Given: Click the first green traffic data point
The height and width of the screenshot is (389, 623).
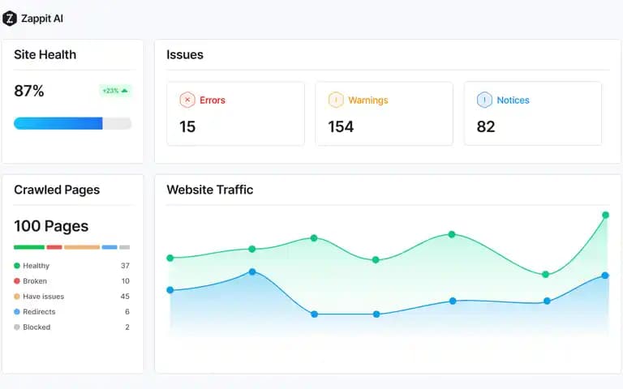Looking at the screenshot, I should pyautogui.click(x=170, y=258).
